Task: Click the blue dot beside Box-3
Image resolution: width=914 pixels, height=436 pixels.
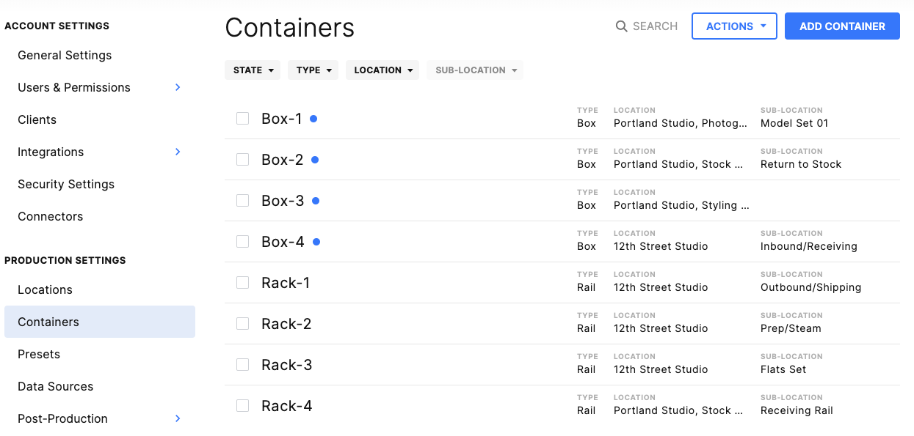Action: pos(315,200)
